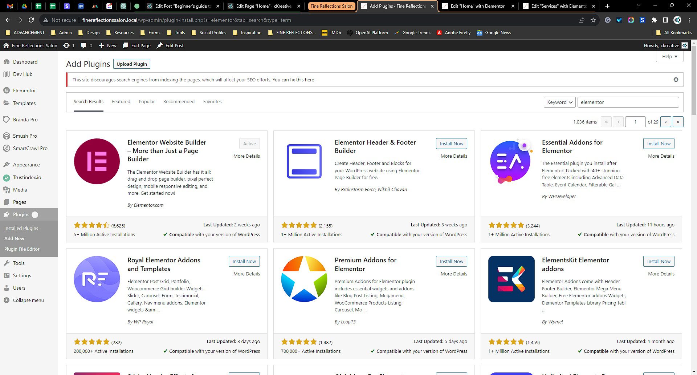Open Installed Plugins submenu item
Image resolution: width=697 pixels, height=375 pixels.
coord(21,228)
